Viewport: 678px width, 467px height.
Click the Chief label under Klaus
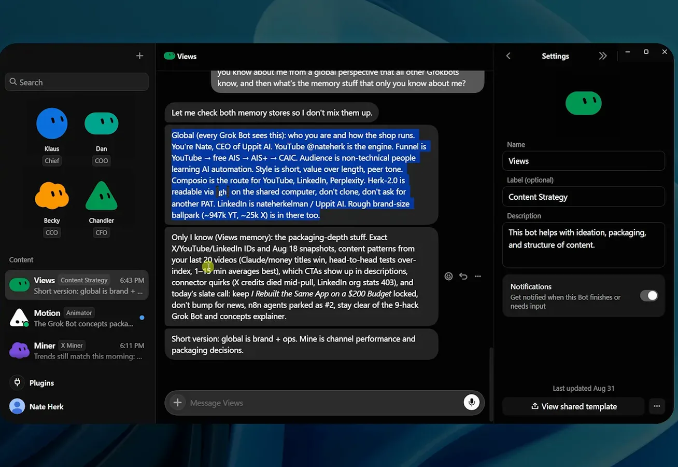52,161
